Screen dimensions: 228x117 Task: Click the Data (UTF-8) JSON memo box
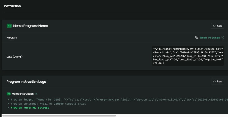pos(188,56)
